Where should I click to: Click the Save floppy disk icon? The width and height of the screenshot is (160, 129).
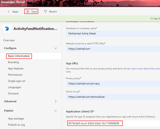(x=28, y=12)
